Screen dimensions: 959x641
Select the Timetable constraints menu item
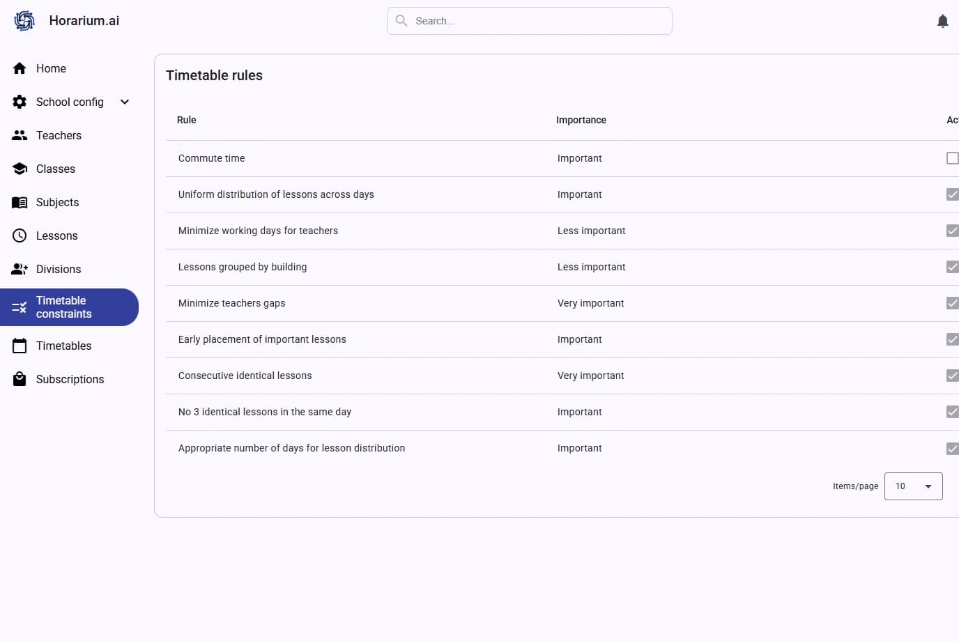(x=64, y=307)
